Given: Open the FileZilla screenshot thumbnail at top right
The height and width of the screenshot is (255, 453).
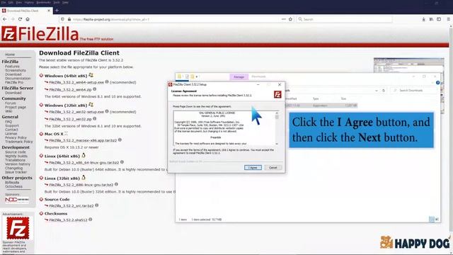Looking at the screenshot, I should point(409,65).
